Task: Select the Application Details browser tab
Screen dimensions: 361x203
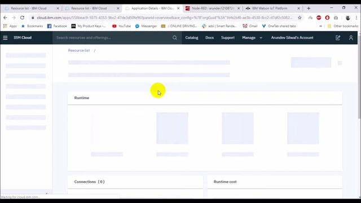Action: point(152,8)
